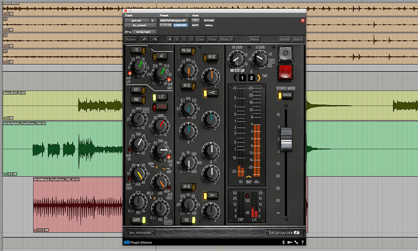
Task: Toggle the x3 filter switch
Action: click(160, 56)
